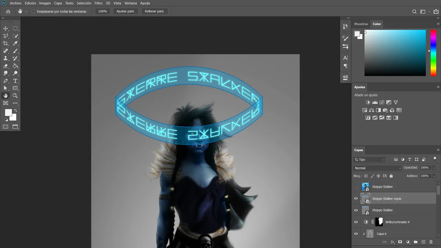Add a layer mask

[x=400, y=242]
